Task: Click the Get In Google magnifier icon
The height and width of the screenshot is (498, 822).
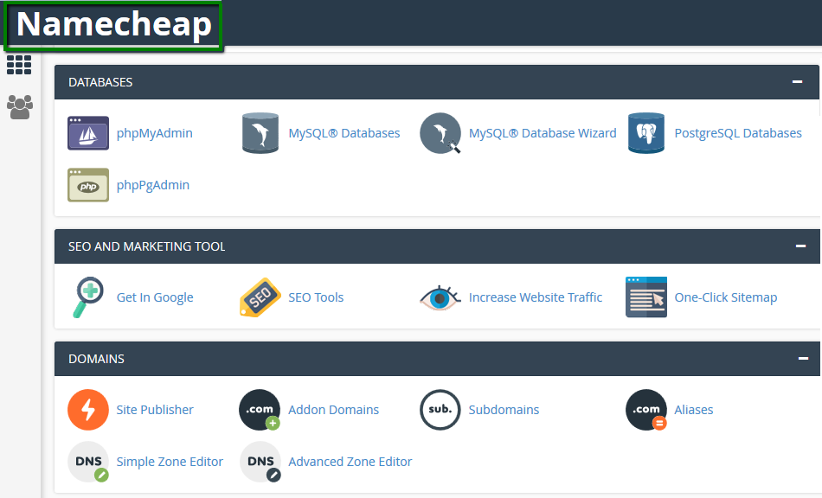Action: pyautogui.click(x=88, y=297)
